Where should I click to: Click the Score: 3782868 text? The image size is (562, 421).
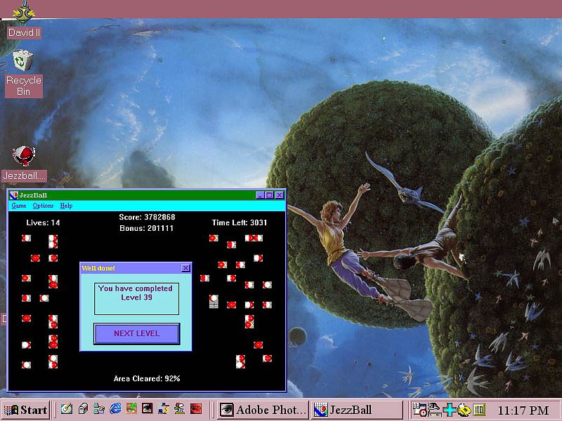(x=147, y=217)
